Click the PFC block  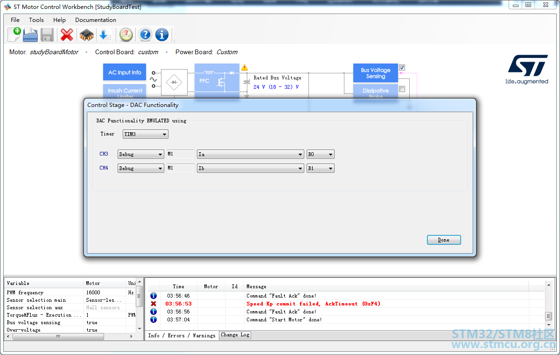217,81
